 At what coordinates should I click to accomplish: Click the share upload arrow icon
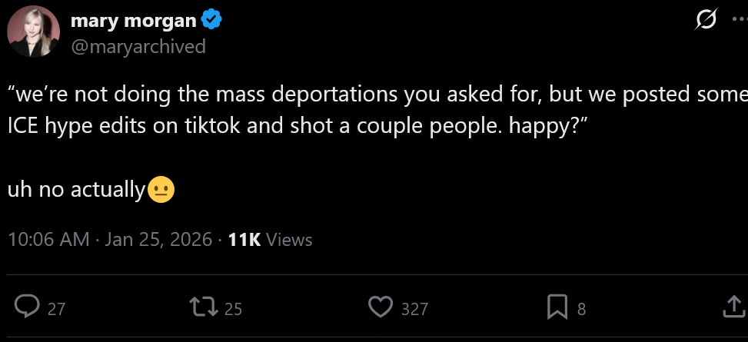tap(735, 308)
